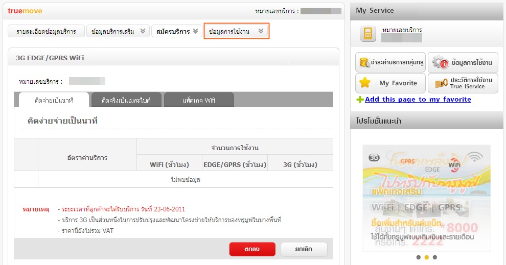Click the promotion banner image
The height and width of the screenshot is (265, 506).
coord(427,198)
